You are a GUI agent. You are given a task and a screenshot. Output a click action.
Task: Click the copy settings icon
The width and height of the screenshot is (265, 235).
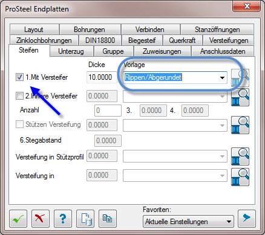point(108,219)
